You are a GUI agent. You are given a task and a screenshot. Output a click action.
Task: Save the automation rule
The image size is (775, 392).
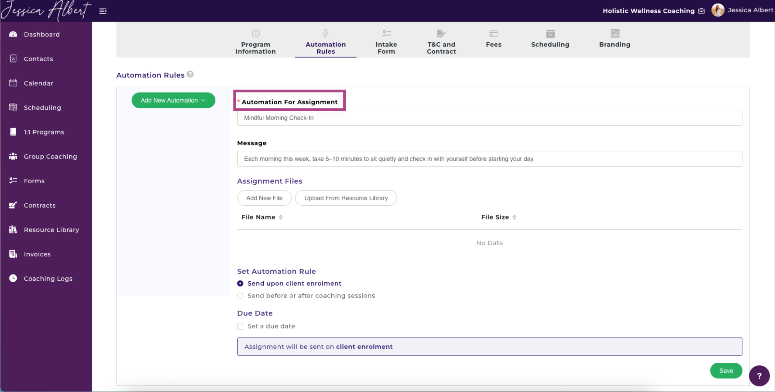coord(726,371)
